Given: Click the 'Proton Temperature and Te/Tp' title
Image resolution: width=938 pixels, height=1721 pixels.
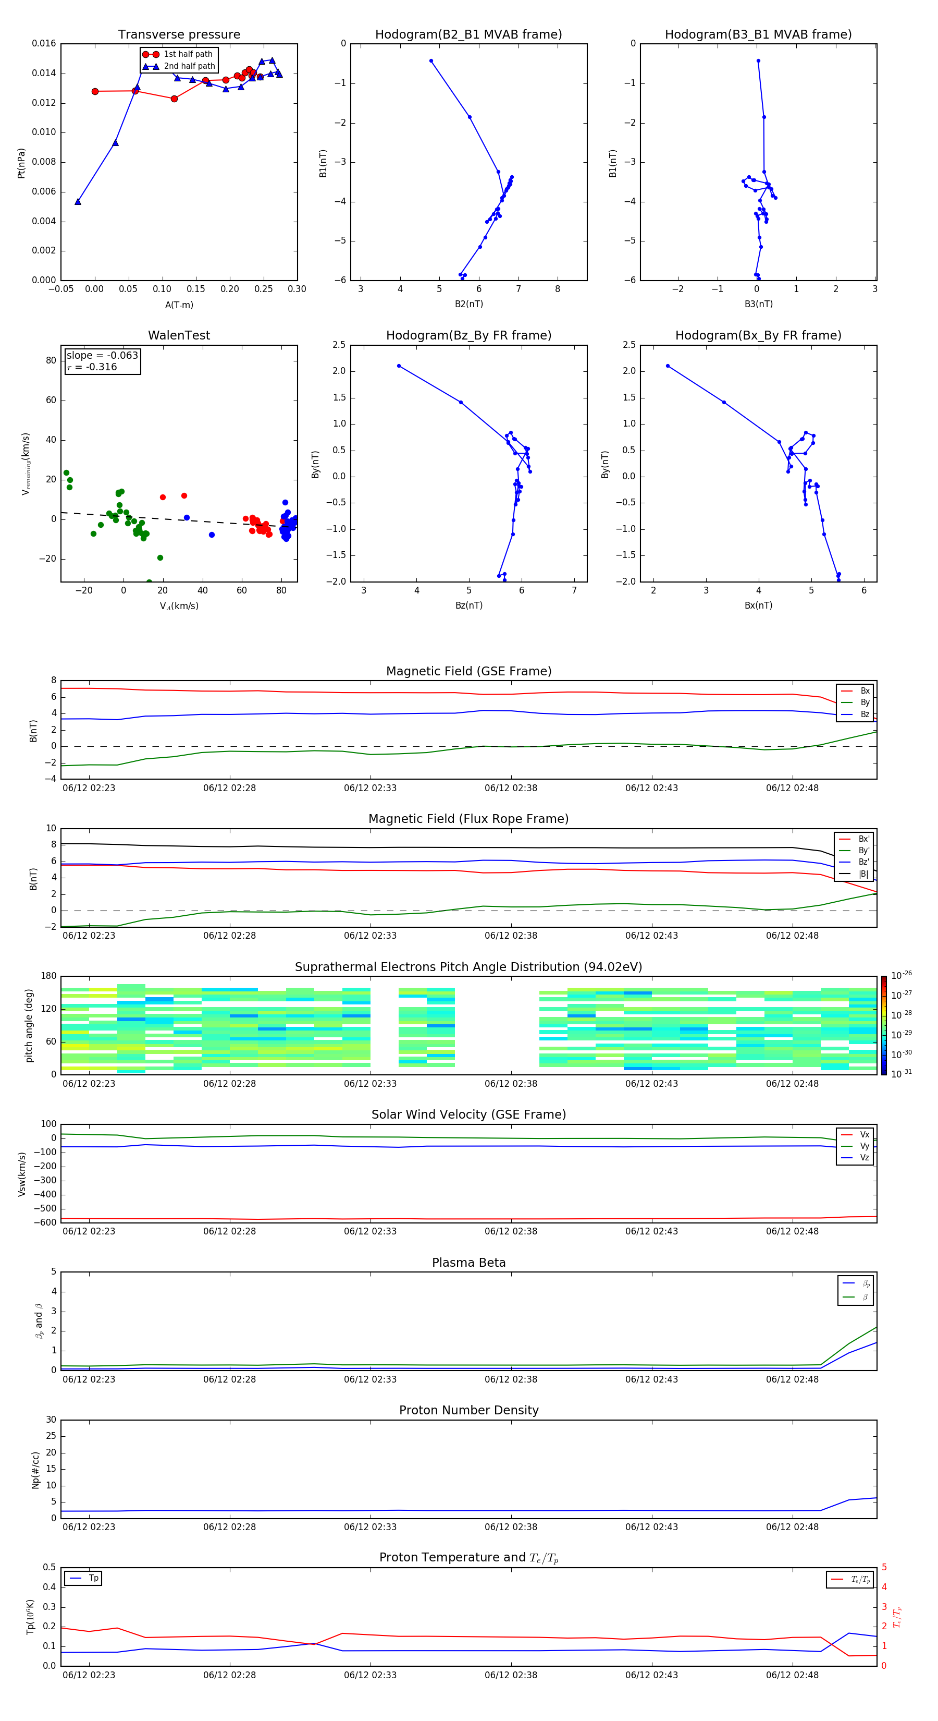Looking at the screenshot, I should (x=468, y=1557).
